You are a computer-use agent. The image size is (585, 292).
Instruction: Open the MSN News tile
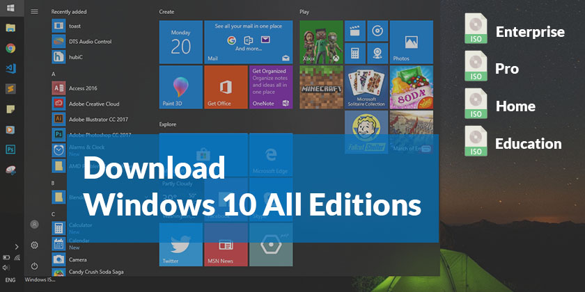[x=226, y=245]
